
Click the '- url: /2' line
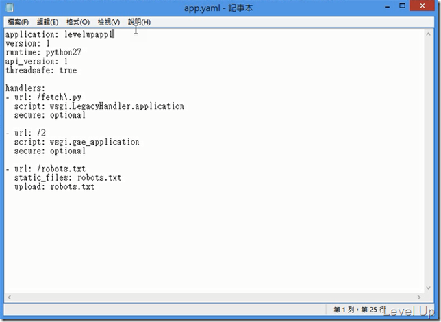coord(25,133)
